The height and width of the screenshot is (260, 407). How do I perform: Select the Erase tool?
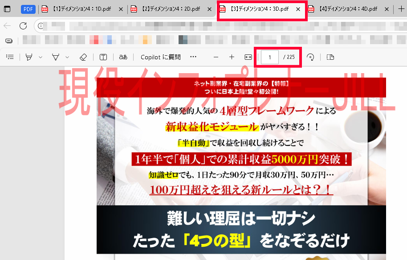(83, 57)
